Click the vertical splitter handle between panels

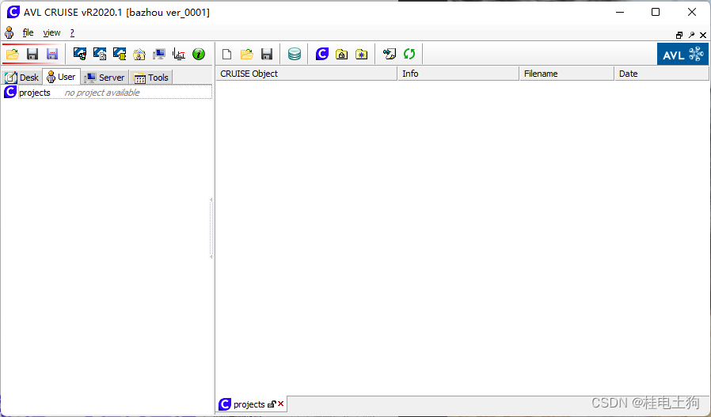(x=211, y=229)
